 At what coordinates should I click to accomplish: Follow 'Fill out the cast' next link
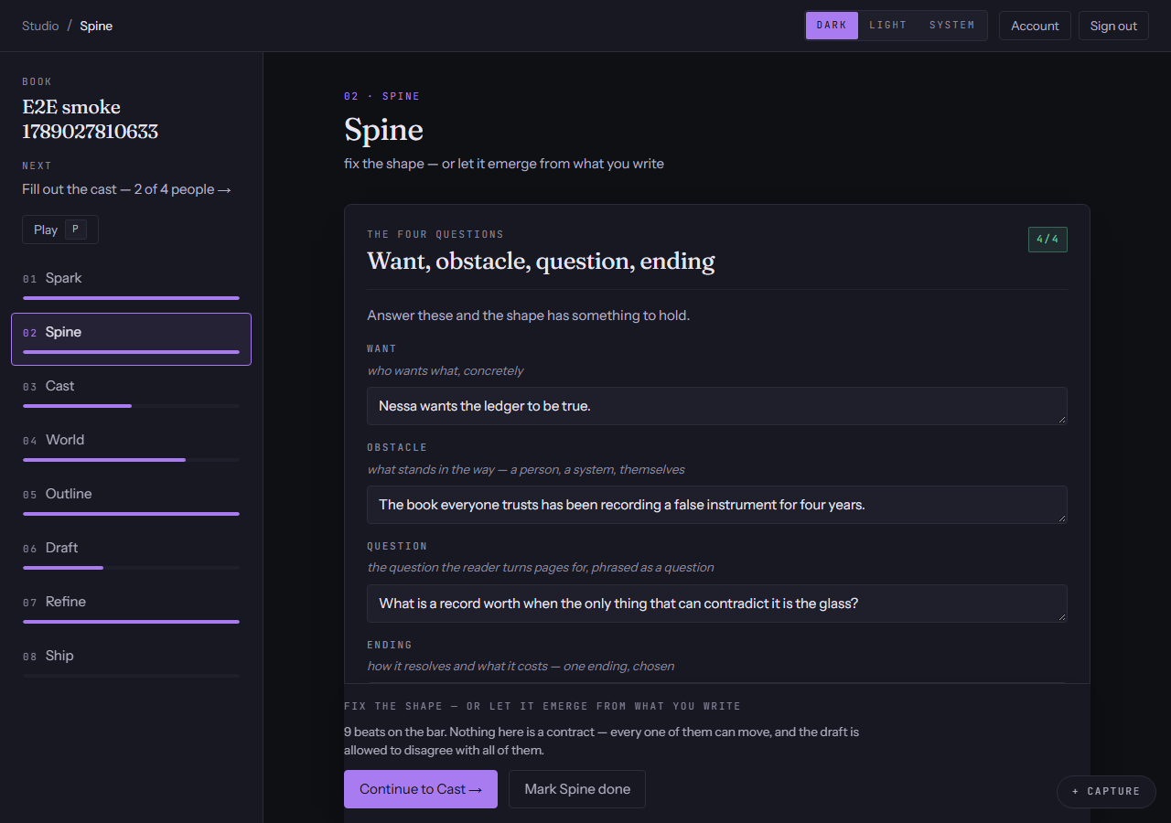coord(126,189)
